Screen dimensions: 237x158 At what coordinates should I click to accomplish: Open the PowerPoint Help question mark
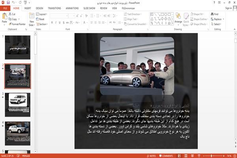214,3
